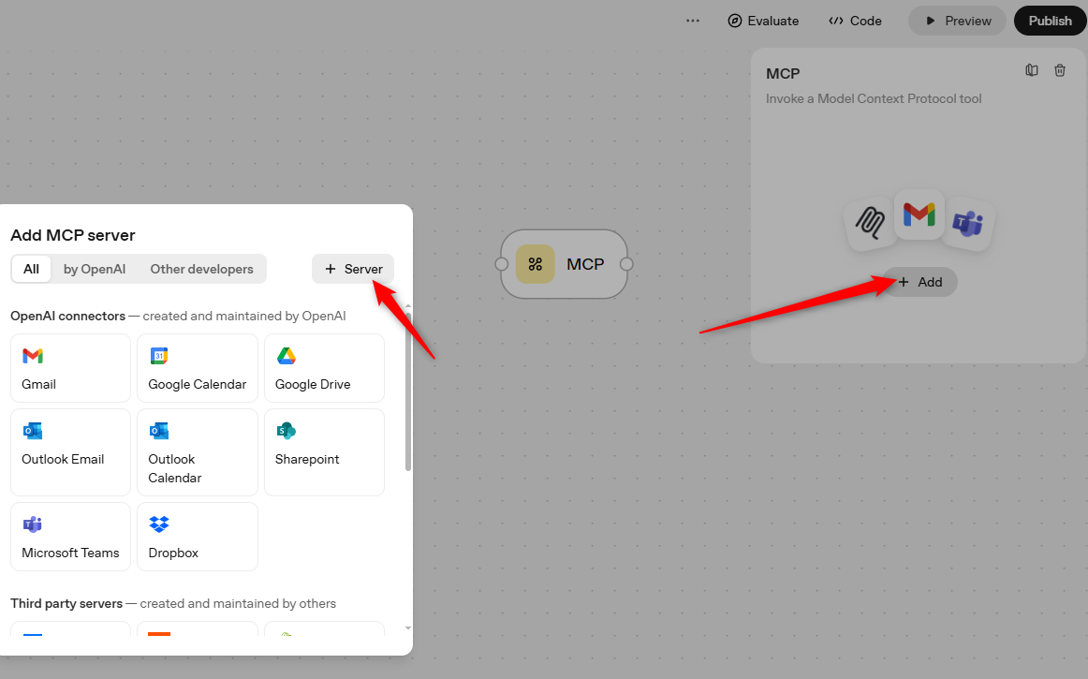Open the three-dot more options menu

[693, 21]
